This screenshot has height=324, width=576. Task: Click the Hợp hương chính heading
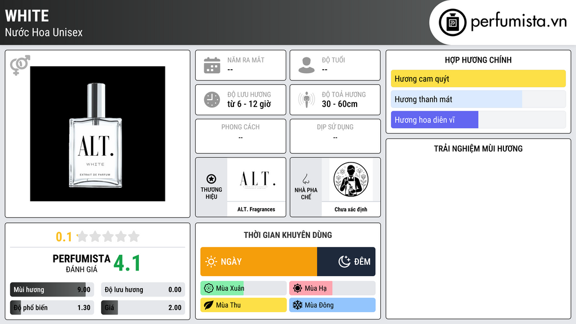pyautogui.click(x=478, y=60)
